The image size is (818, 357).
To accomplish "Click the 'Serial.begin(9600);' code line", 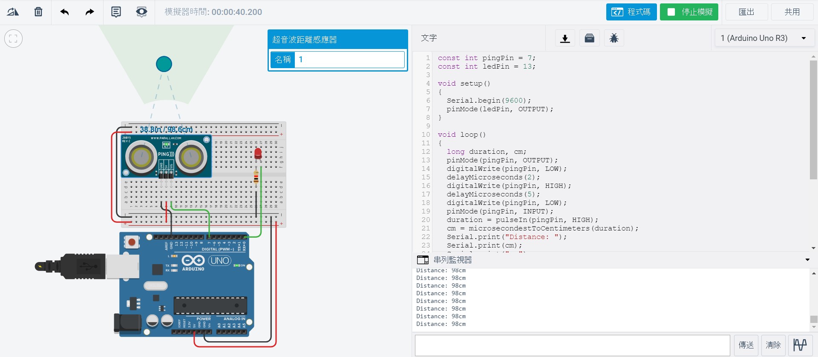I will click(x=489, y=101).
